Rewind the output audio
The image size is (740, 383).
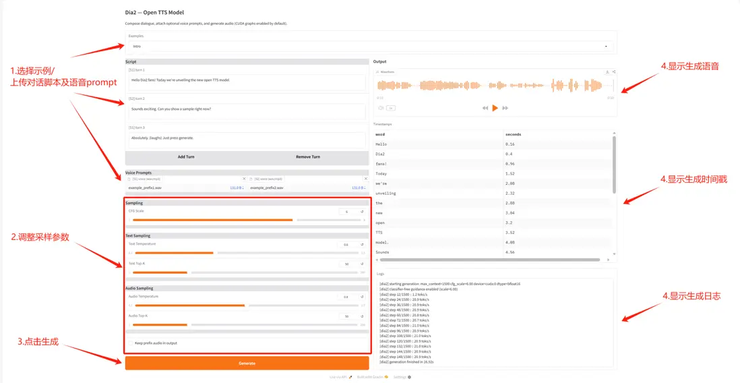click(x=485, y=108)
